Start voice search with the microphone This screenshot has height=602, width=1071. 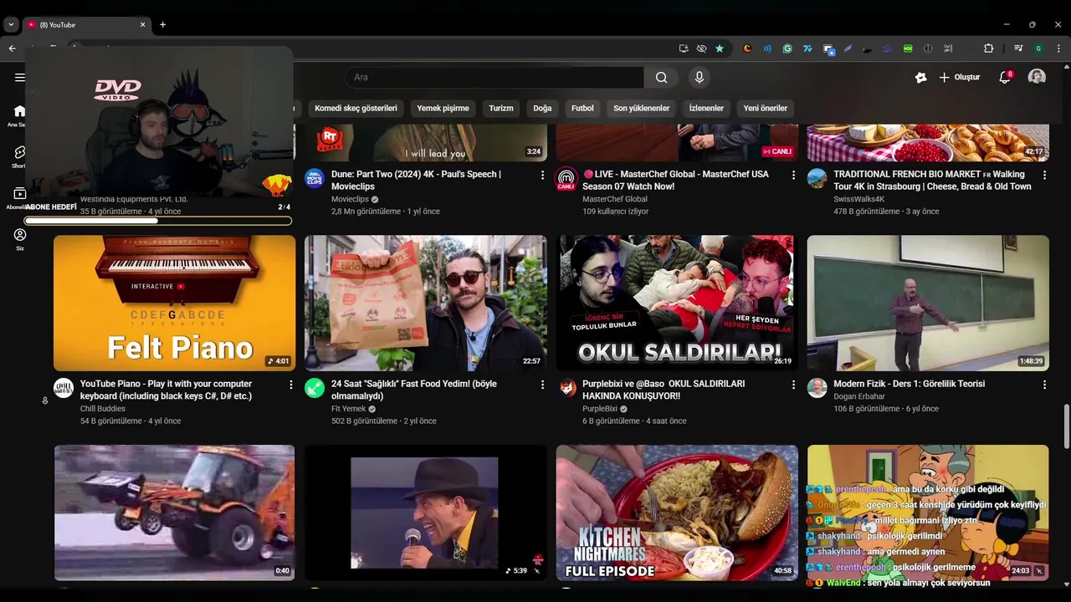click(699, 78)
